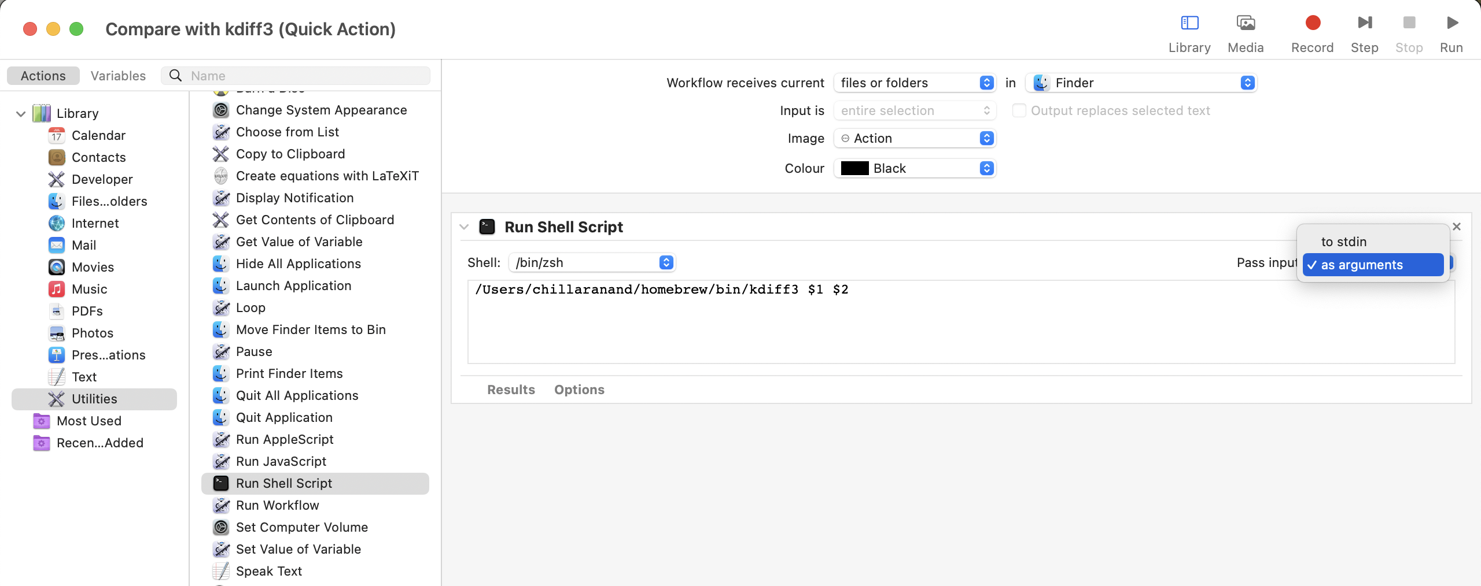
Task: Open the Finder application dropdown
Action: [x=1141, y=83]
